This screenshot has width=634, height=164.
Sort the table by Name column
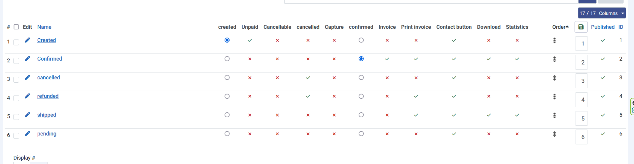pos(44,27)
